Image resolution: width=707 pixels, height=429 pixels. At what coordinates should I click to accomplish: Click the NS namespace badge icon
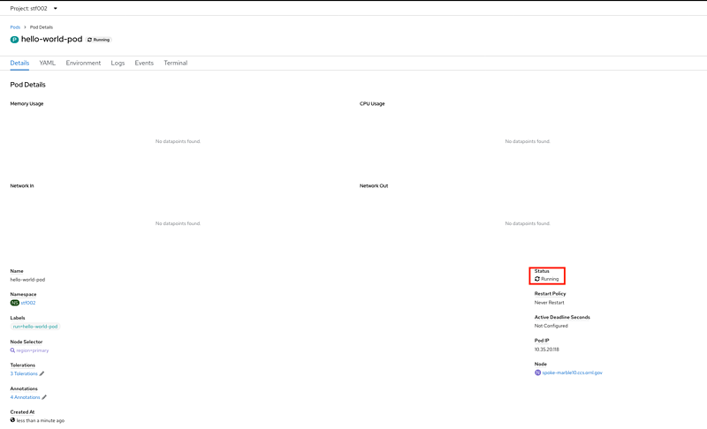coord(14,303)
